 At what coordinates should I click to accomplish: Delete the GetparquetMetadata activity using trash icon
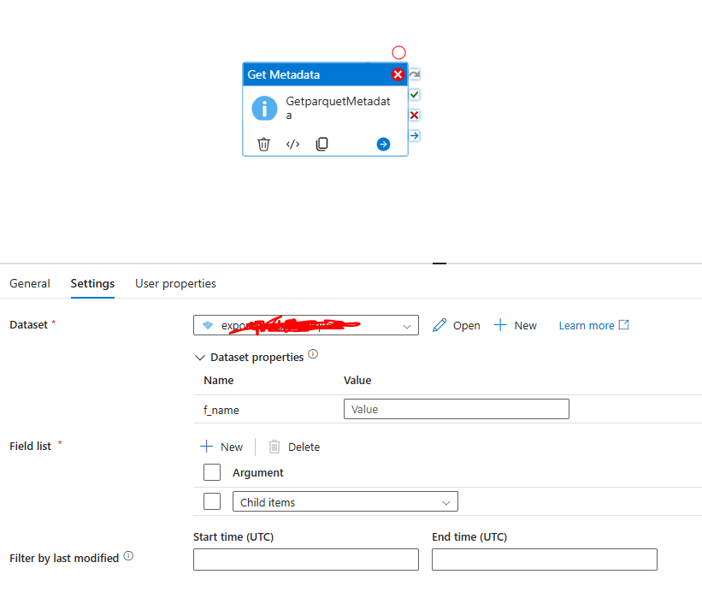(x=263, y=144)
